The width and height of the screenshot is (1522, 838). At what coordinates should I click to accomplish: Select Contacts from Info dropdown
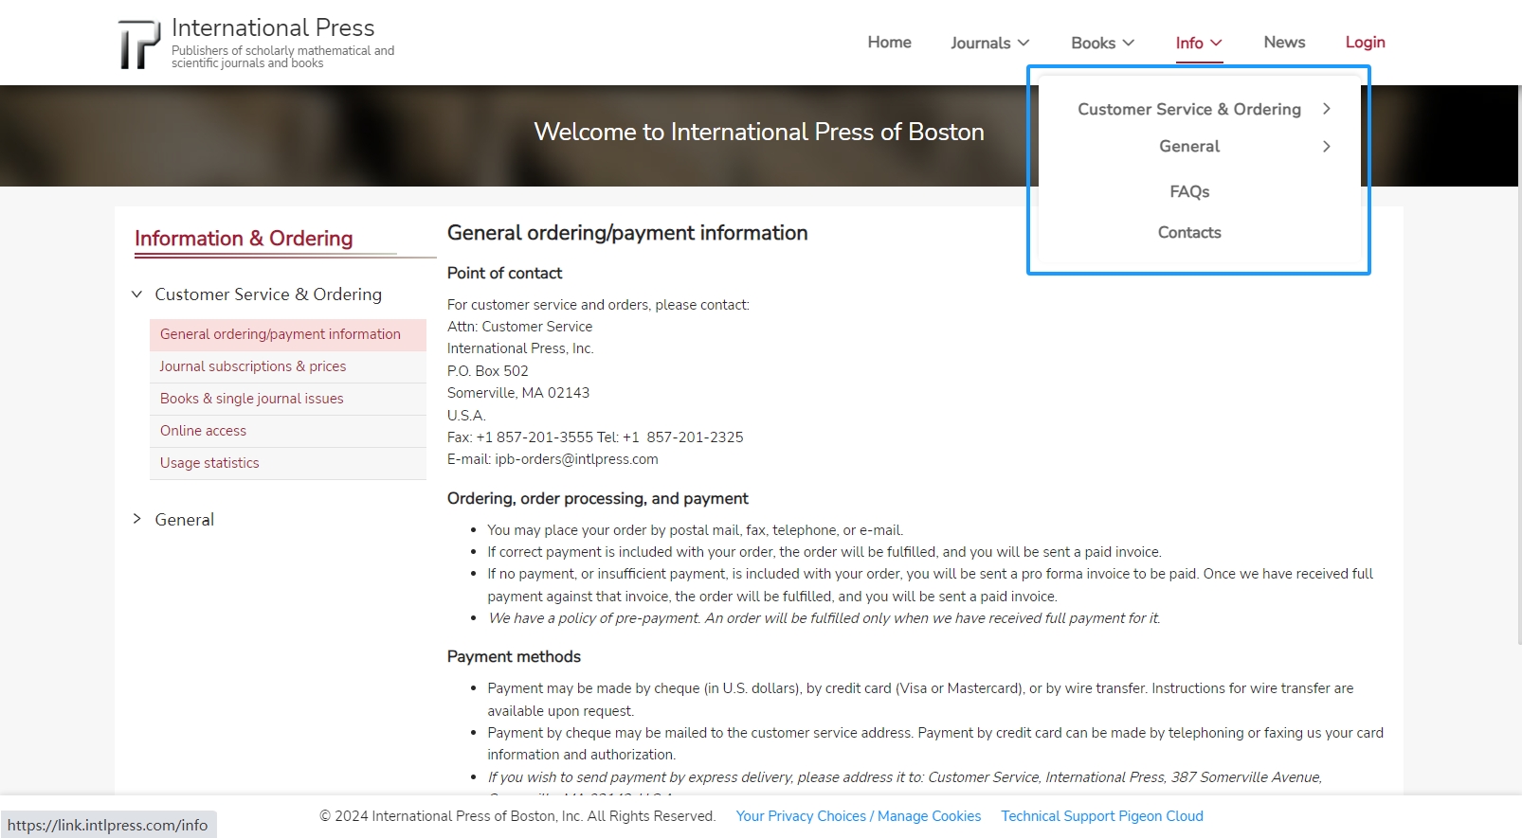1189,232
